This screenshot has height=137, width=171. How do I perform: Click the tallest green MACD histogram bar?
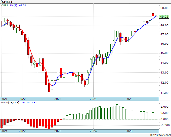117,112
